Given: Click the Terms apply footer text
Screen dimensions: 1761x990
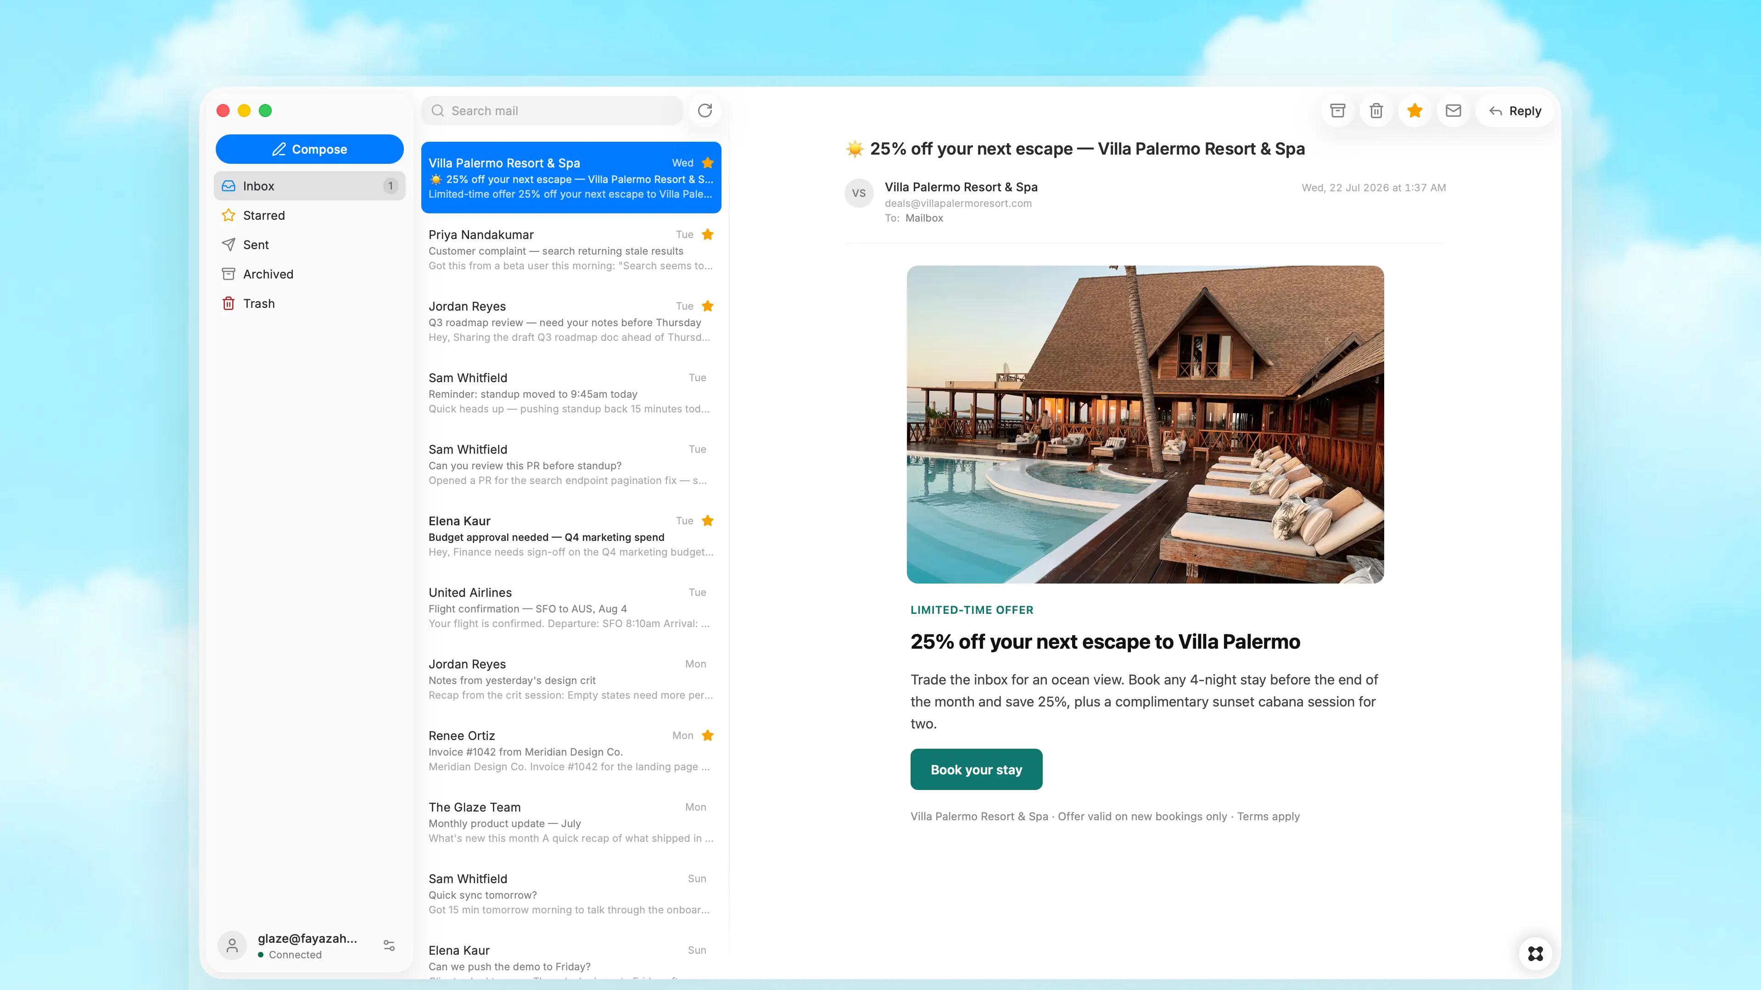Looking at the screenshot, I should pos(1268,817).
